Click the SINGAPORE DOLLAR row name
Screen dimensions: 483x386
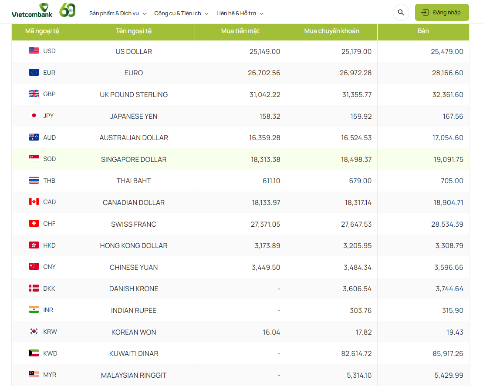click(x=134, y=159)
